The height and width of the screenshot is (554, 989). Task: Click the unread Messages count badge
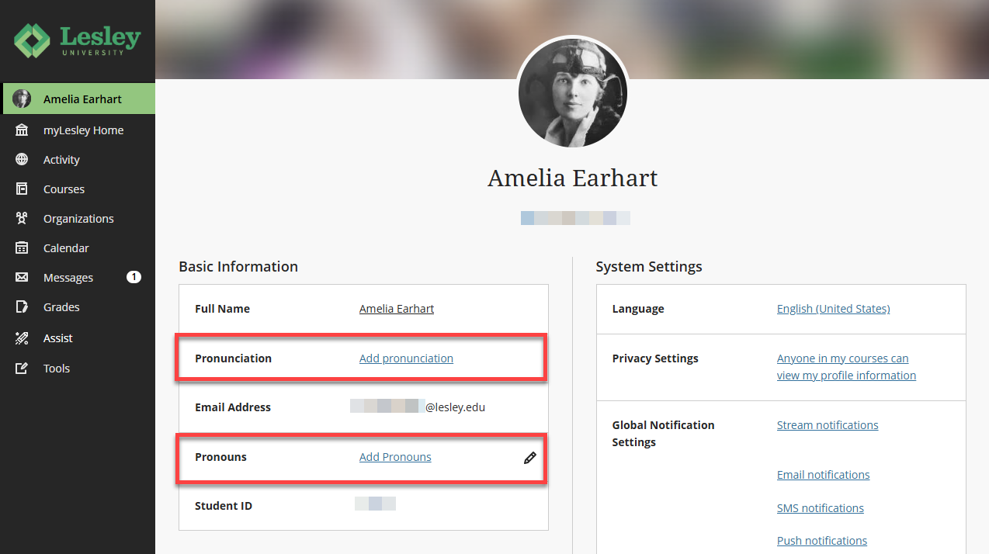coord(134,277)
